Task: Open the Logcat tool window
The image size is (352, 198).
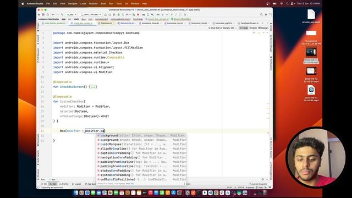Action: tap(76, 184)
